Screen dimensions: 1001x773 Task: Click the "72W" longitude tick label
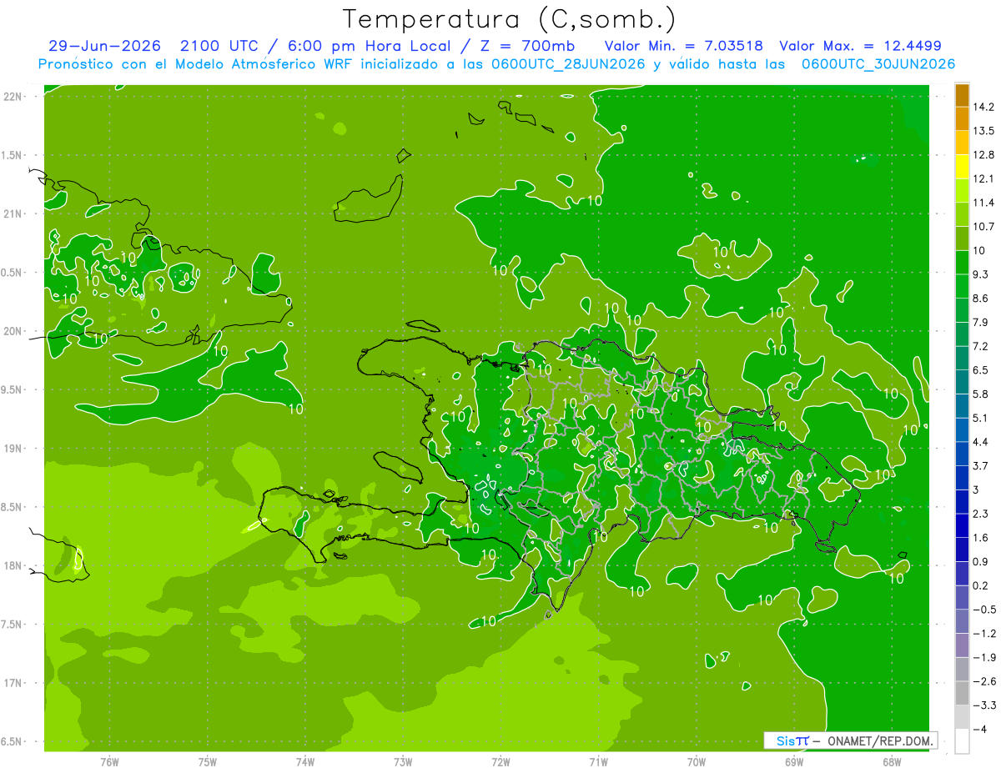[x=500, y=762]
